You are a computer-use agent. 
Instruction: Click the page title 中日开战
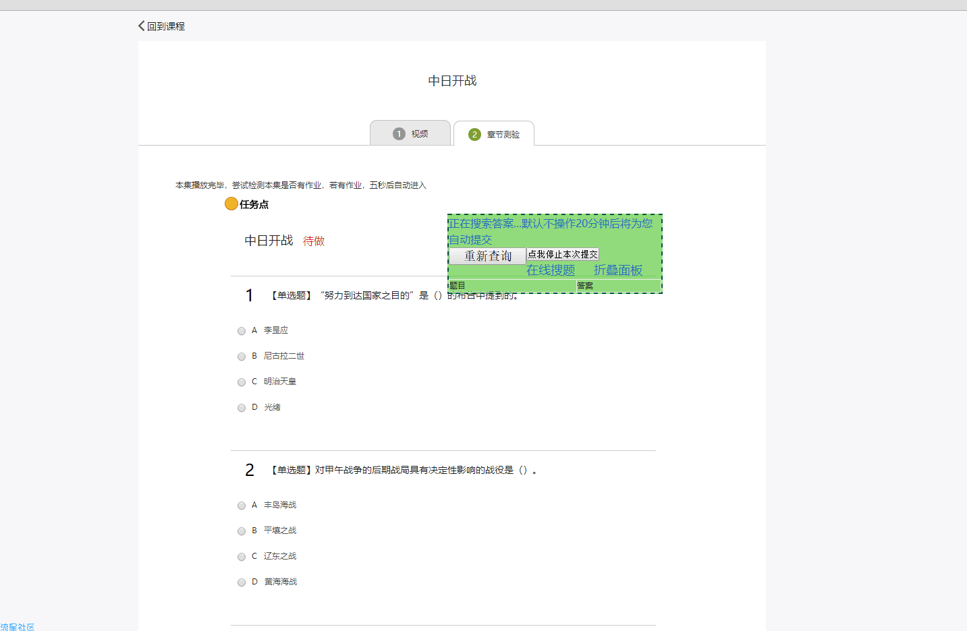pos(452,81)
